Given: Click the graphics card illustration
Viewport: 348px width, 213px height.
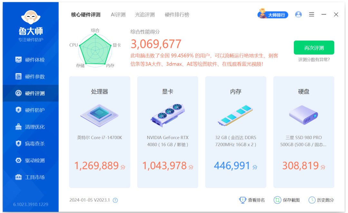Looking at the screenshot, I should (168, 115).
